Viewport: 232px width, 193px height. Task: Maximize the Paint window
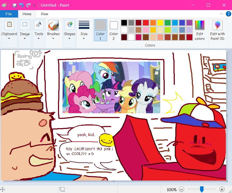point(208,5)
